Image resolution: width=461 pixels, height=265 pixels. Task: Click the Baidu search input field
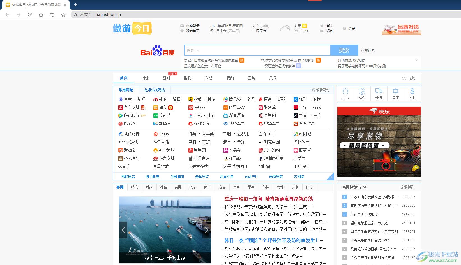257,50
